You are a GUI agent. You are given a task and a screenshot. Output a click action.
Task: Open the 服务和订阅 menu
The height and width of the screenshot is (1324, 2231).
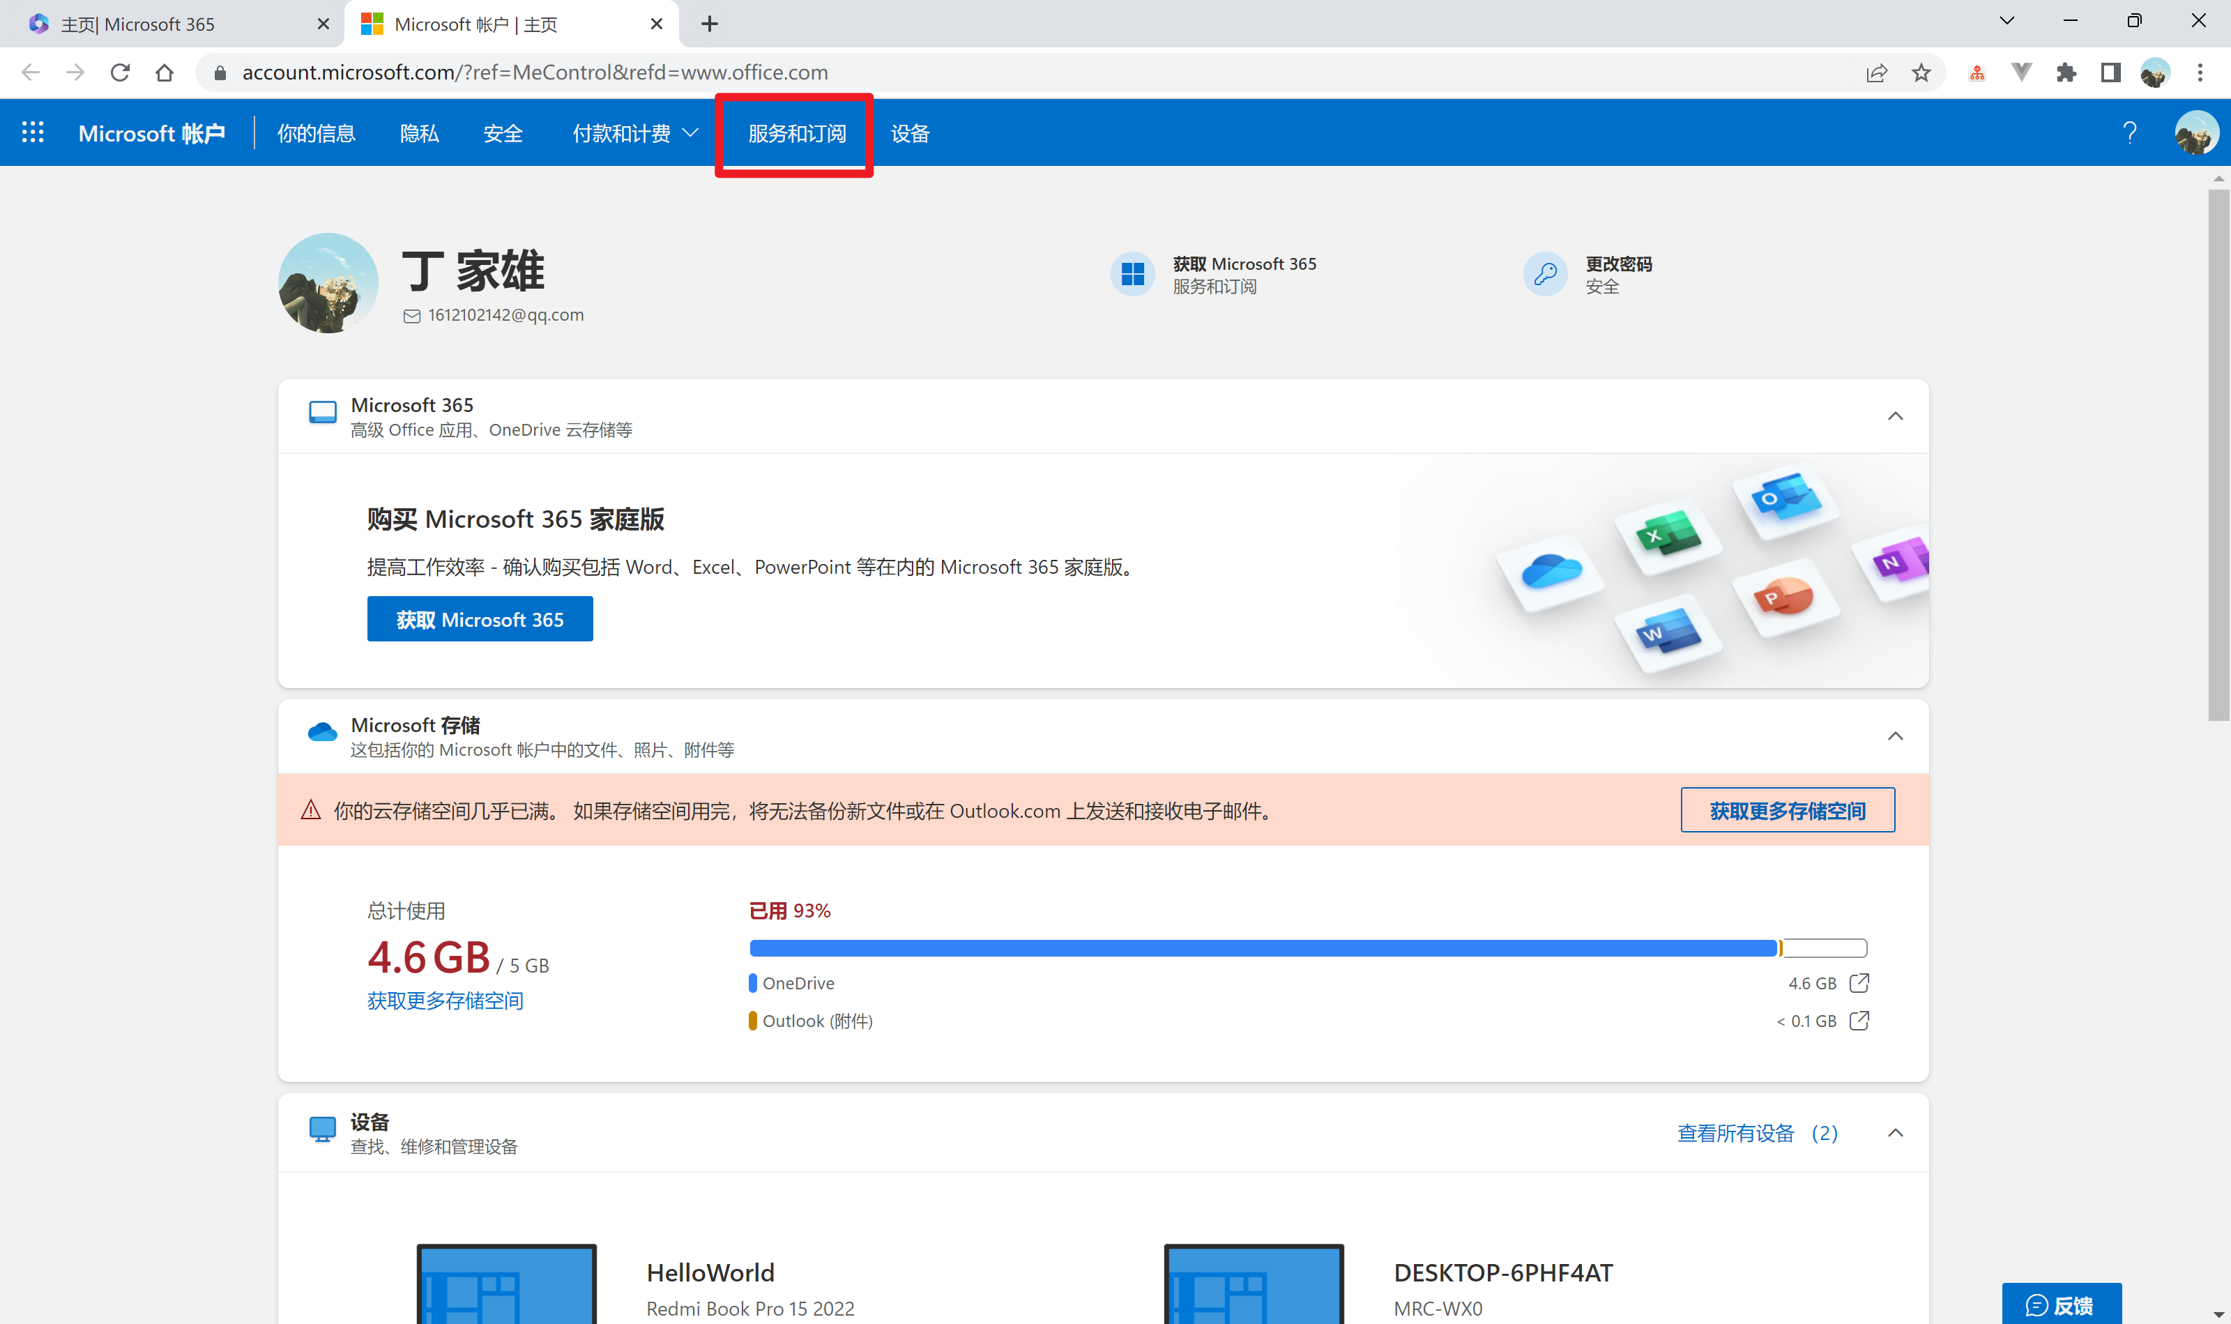797,133
